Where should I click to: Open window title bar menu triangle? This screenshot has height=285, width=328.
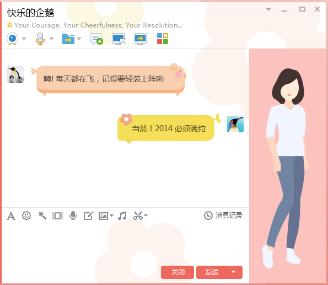coord(268,9)
